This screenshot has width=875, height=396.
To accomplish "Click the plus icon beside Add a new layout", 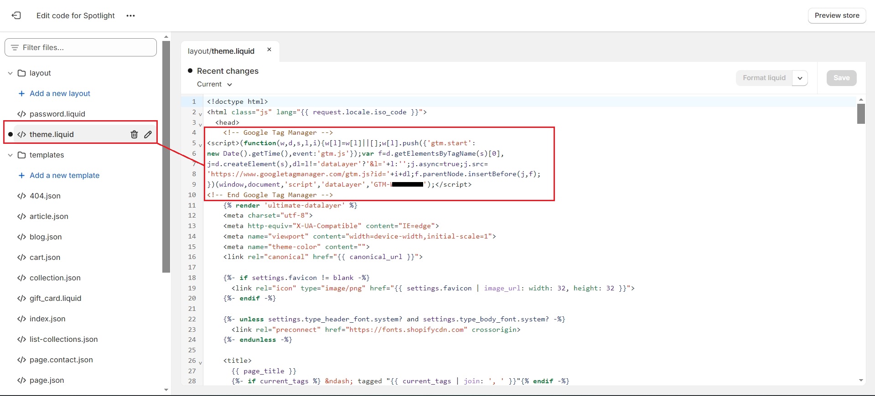I will pos(21,93).
